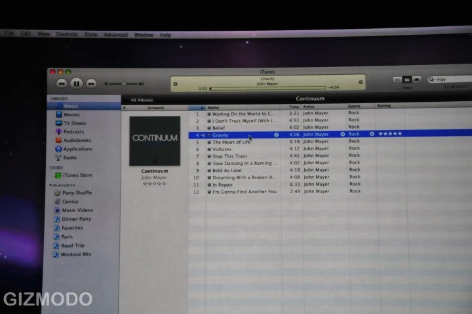The height and width of the screenshot is (314, 472).
Task: Open the Advanced menu
Action: pos(115,35)
